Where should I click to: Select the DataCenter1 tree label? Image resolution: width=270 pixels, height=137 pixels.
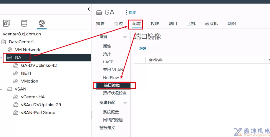(x=21, y=42)
